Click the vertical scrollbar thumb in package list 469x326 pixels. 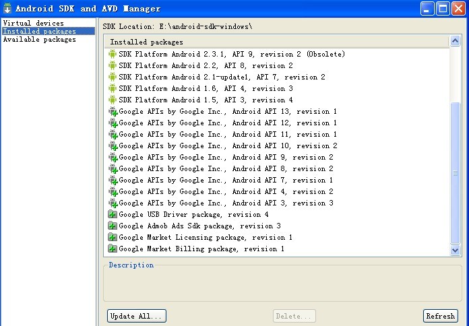(x=455, y=174)
